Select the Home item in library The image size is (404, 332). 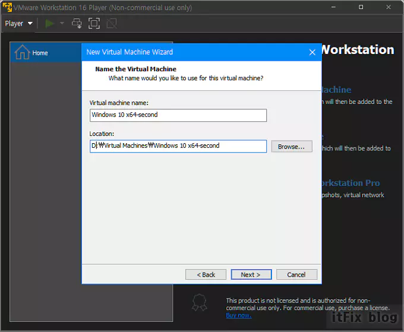click(x=46, y=52)
